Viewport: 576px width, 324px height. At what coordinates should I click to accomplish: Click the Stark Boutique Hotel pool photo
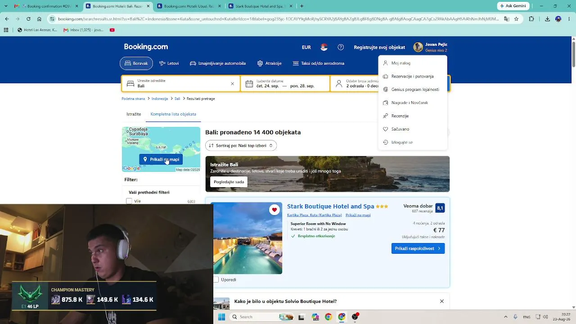(248, 238)
